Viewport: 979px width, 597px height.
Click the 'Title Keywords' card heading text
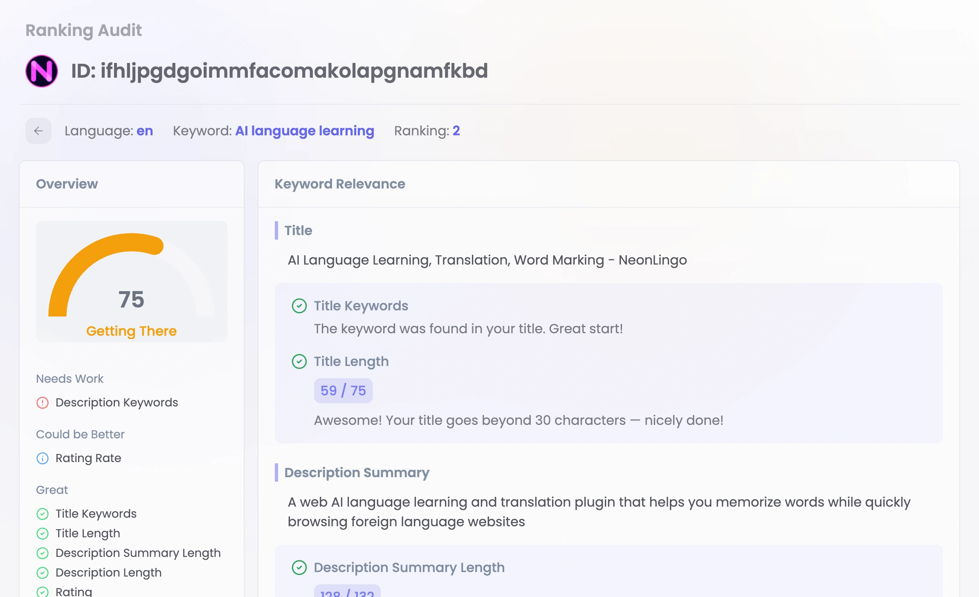tap(361, 306)
